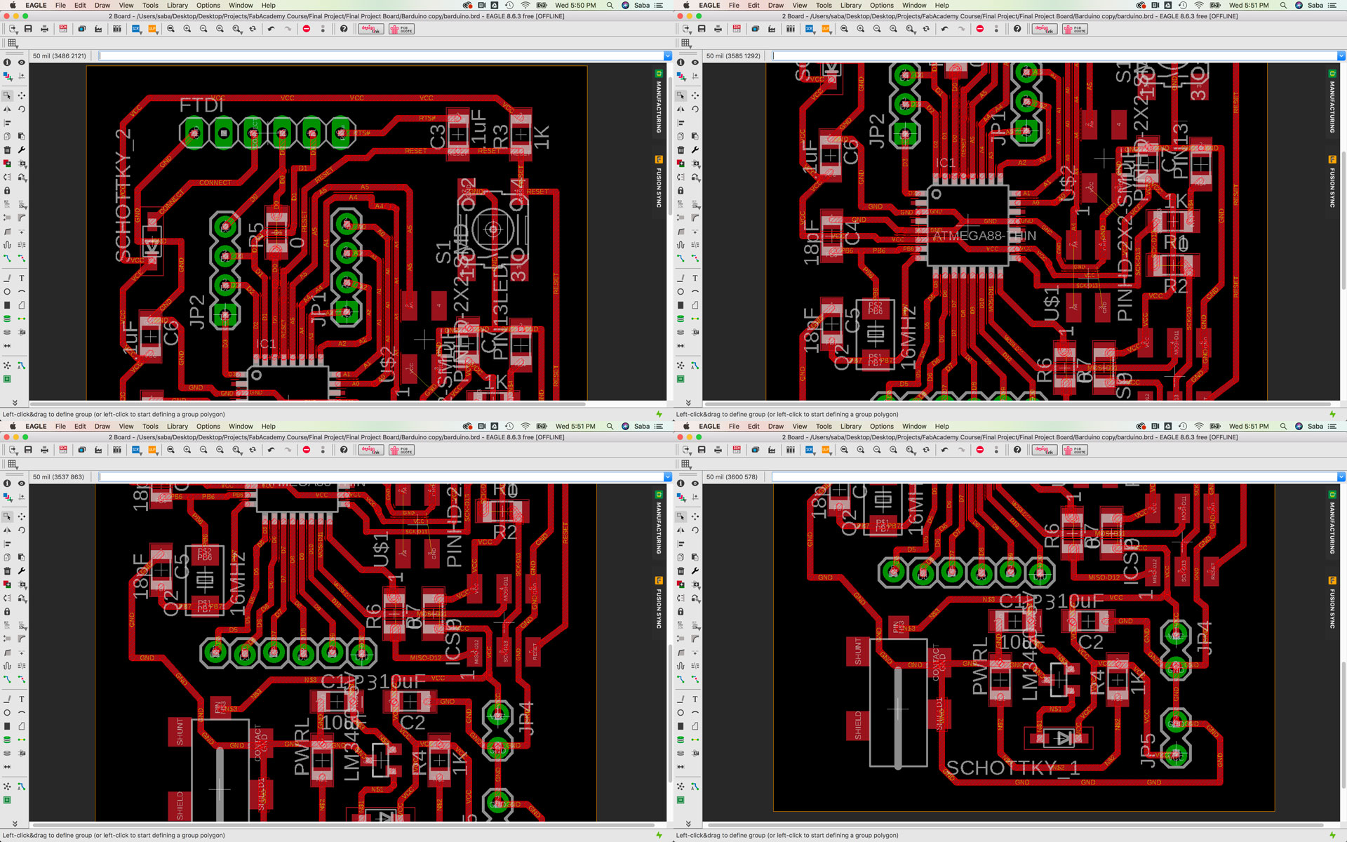
Task: Click the Info tool in top-right window
Action: [681, 62]
